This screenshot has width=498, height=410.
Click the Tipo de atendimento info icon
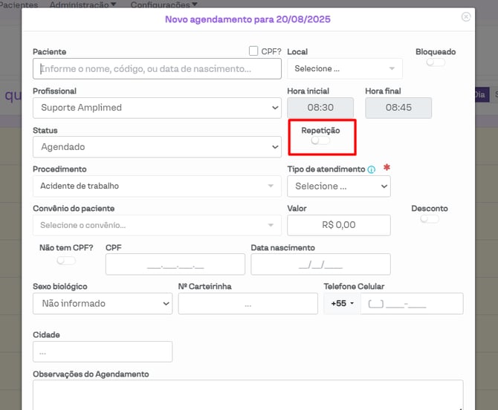[x=372, y=169]
